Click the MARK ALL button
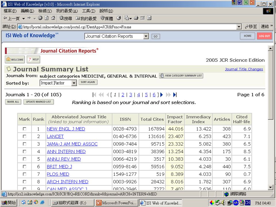 click(x=13, y=102)
